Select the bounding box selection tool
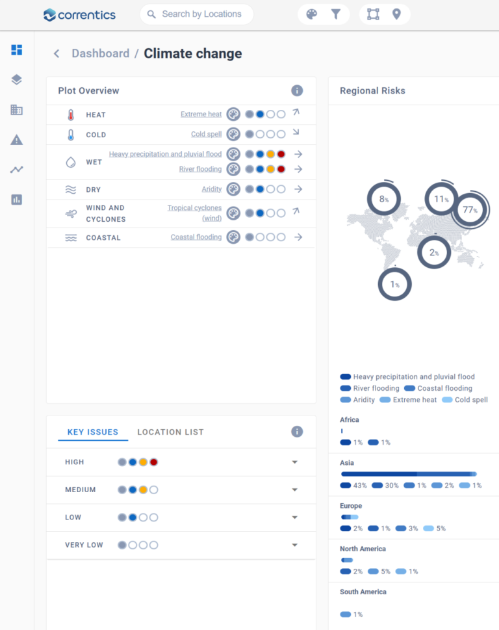The image size is (499, 630). pos(373,14)
